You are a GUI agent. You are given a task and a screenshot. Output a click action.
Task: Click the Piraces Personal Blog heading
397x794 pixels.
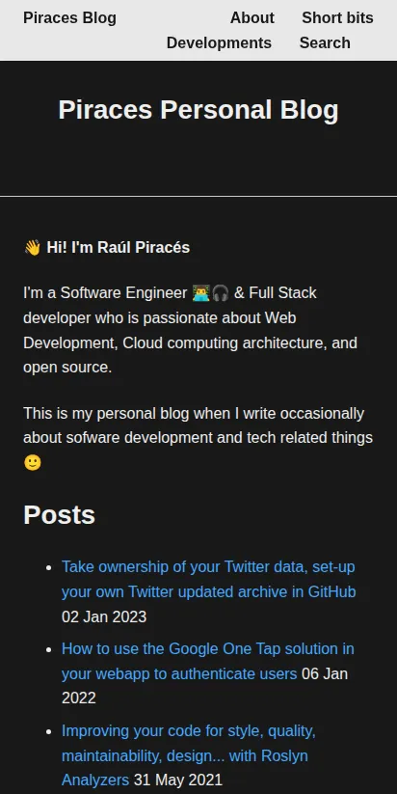pos(198,110)
